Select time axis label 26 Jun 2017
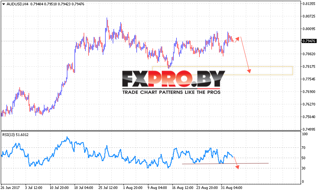Image resolution: width=317 pixels, height=192 pixels. tap(10, 188)
